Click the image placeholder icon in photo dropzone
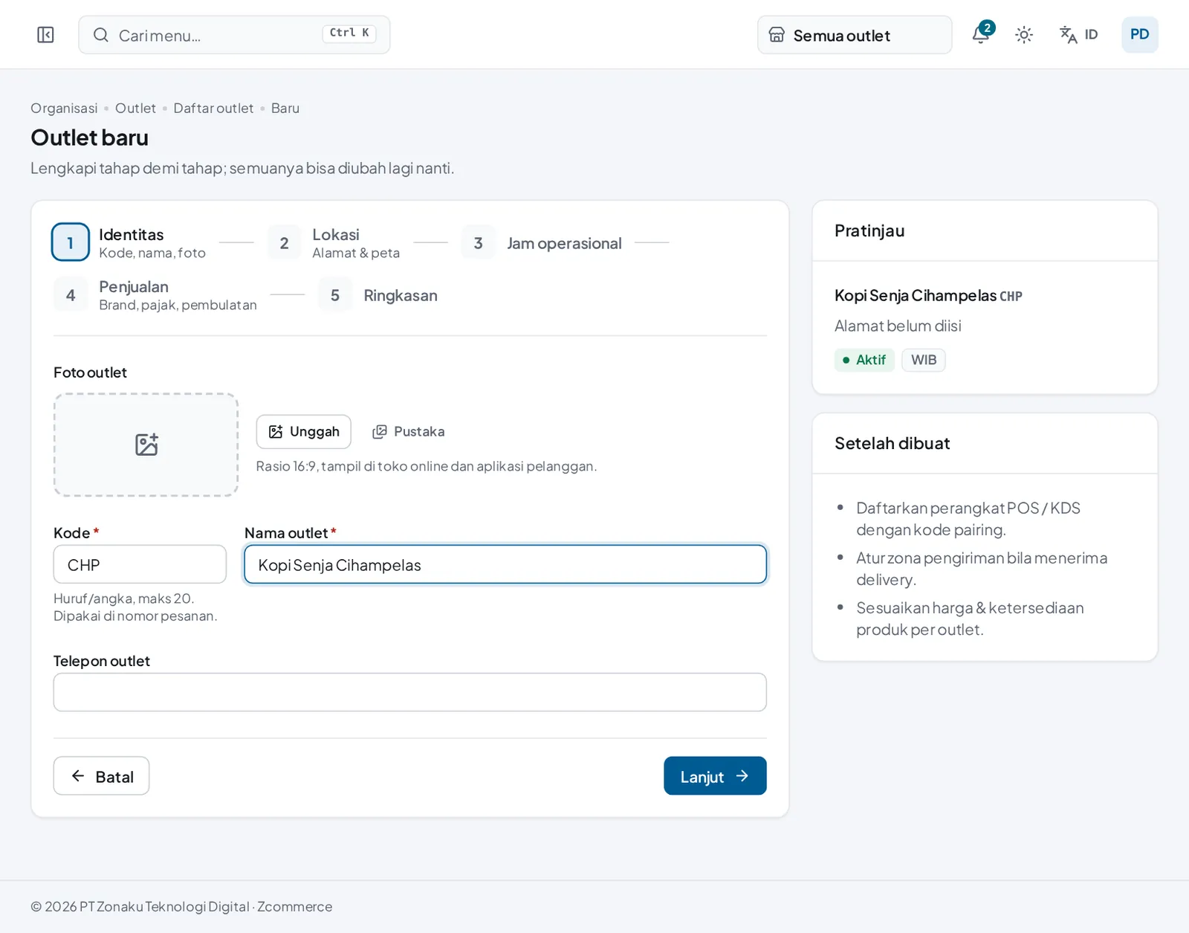1189x933 pixels. coord(146,445)
